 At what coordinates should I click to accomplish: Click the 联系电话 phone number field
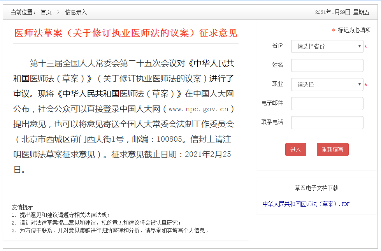click(x=327, y=122)
